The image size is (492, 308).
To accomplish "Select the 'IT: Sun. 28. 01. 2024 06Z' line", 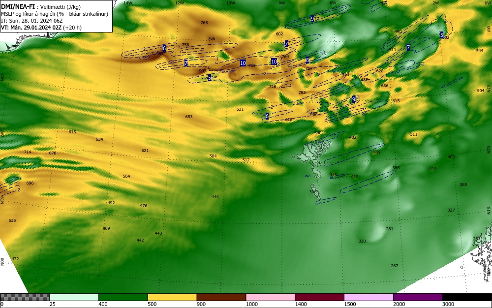I will point(31,21).
